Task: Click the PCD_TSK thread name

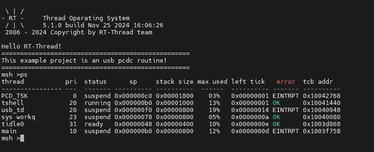Action: tap(14, 96)
